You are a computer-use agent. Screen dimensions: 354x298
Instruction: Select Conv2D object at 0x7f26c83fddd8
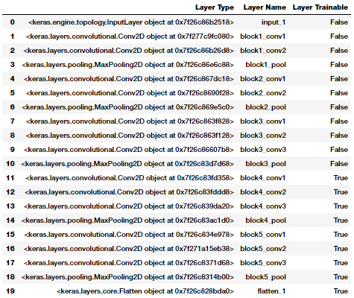pos(129,192)
